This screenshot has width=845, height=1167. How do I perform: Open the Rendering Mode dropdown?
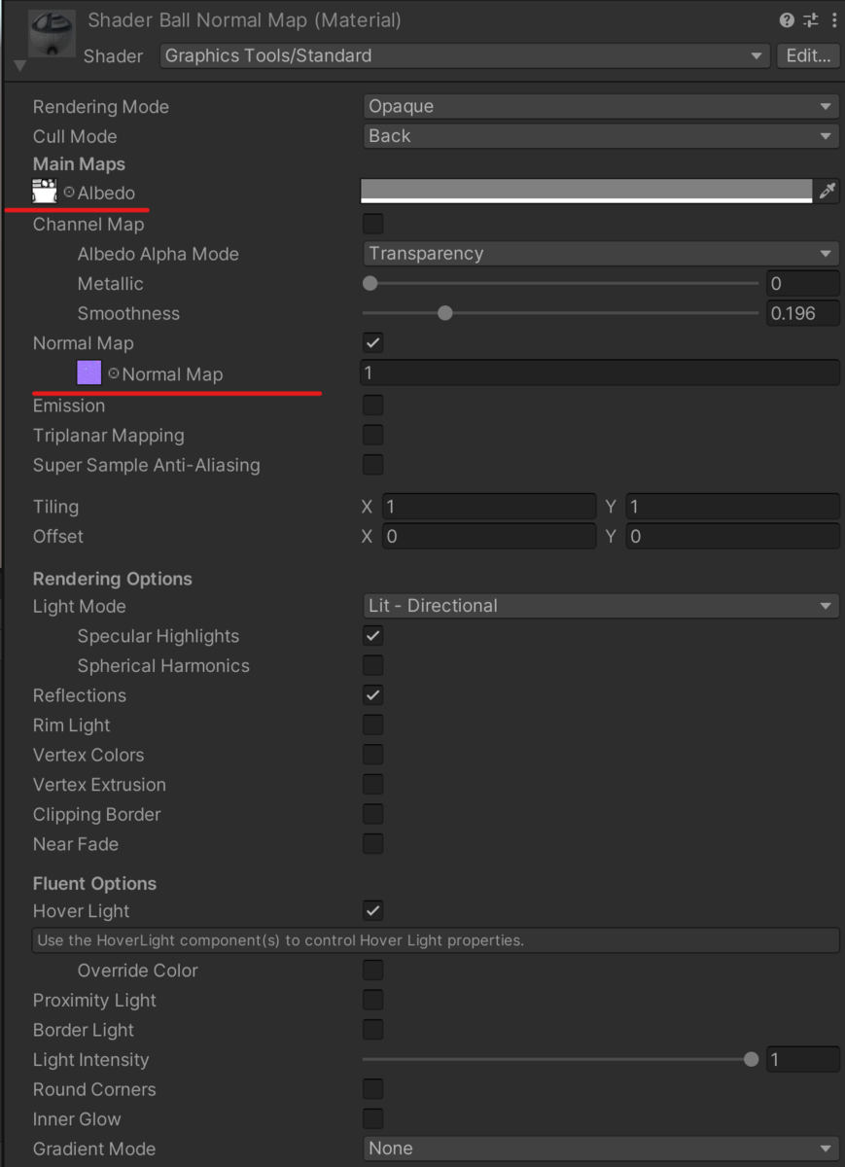(600, 106)
